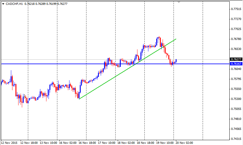Click the gray chart shift marker at top
Viewport: 243px width, 145px height.
(179, 2)
